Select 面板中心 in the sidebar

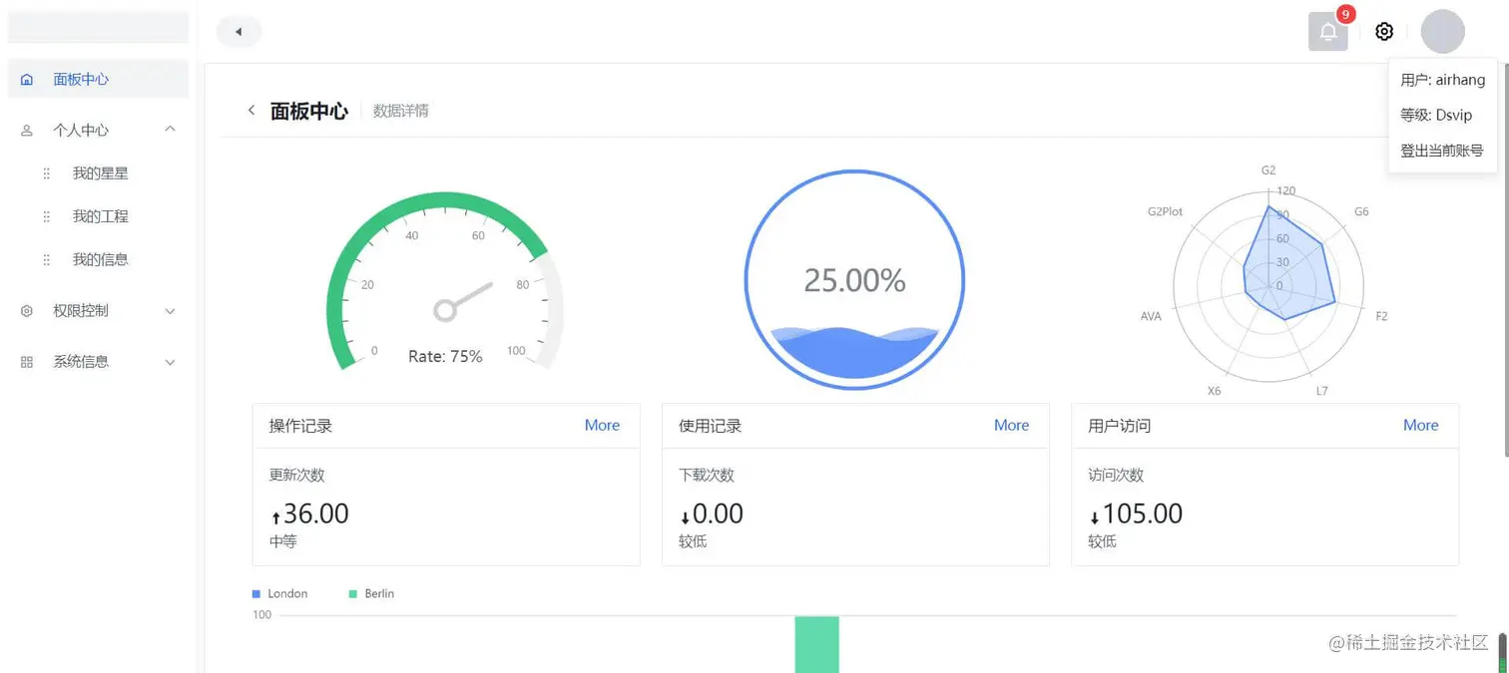click(x=98, y=79)
